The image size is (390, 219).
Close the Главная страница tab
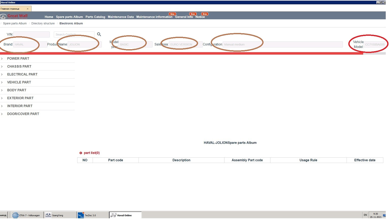click(28, 9)
